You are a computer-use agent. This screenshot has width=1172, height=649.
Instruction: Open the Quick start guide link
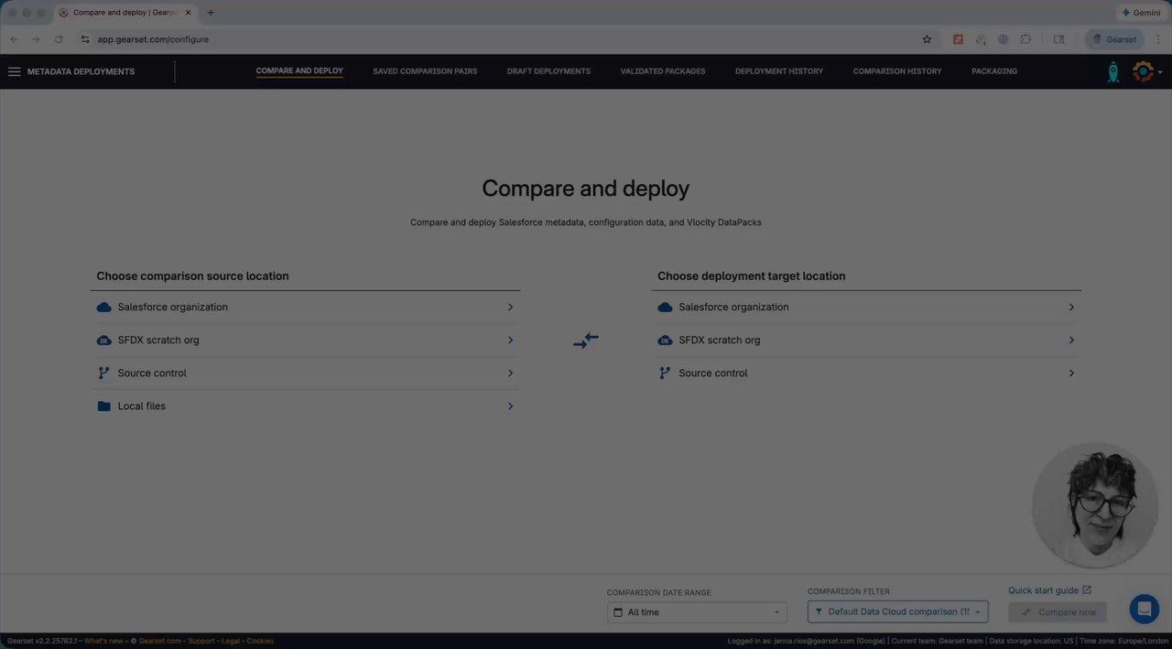pyautogui.click(x=1043, y=590)
